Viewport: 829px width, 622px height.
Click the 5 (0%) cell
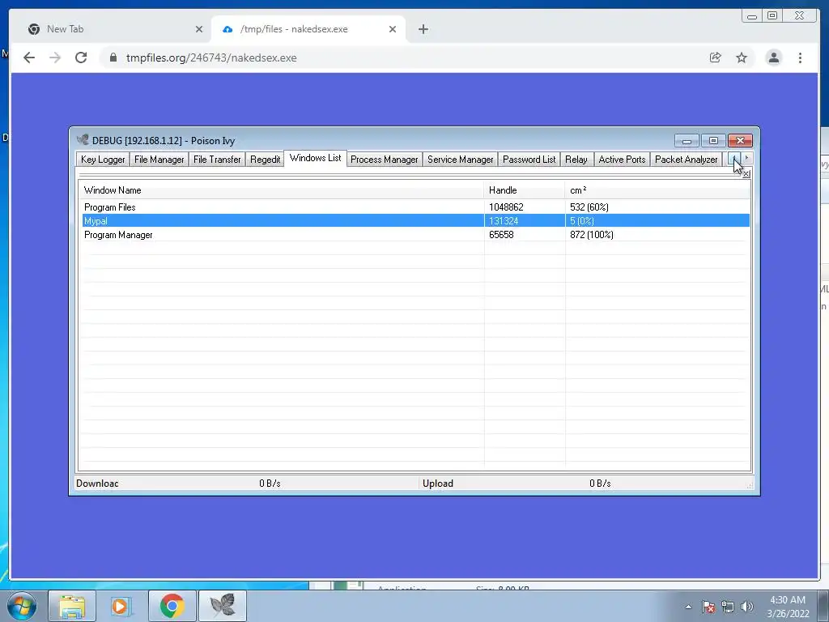(581, 220)
